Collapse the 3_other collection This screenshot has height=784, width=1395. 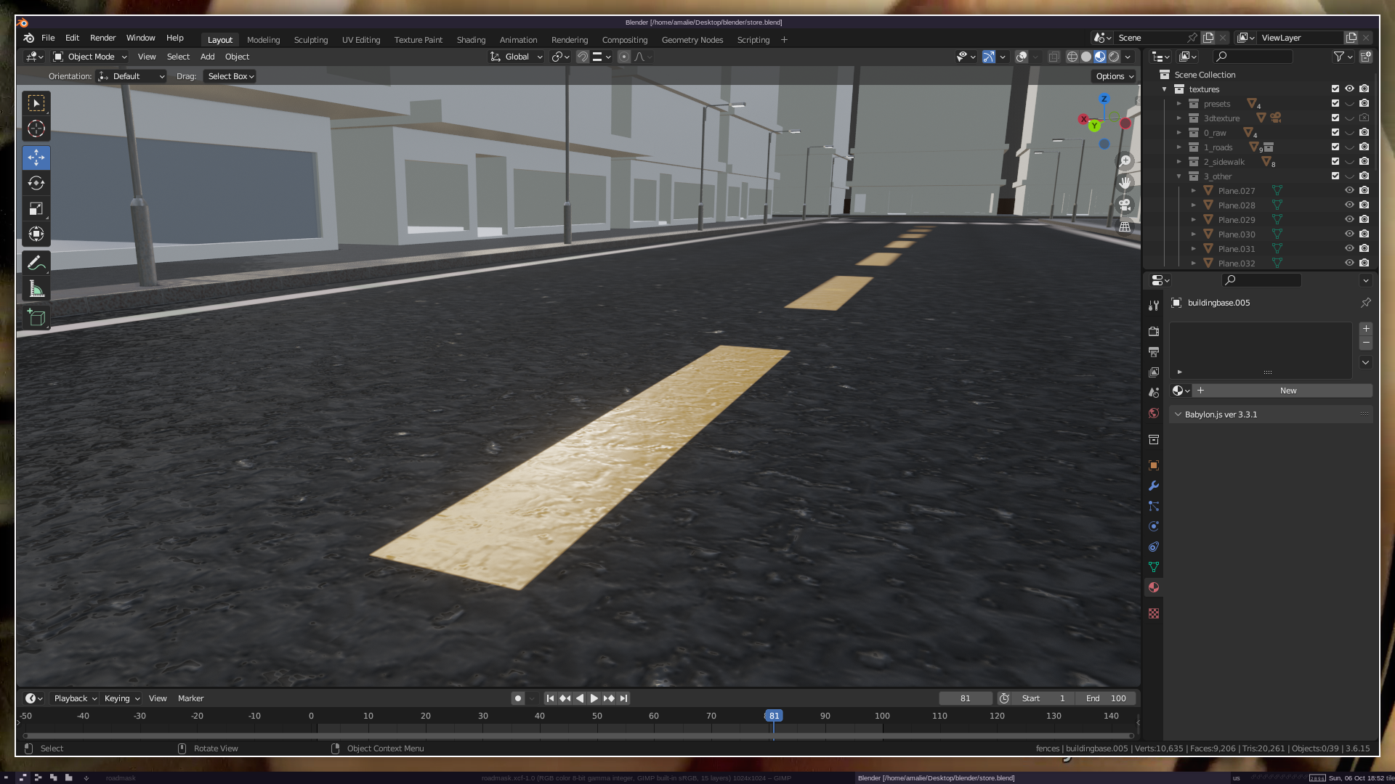click(x=1179, y=176)
